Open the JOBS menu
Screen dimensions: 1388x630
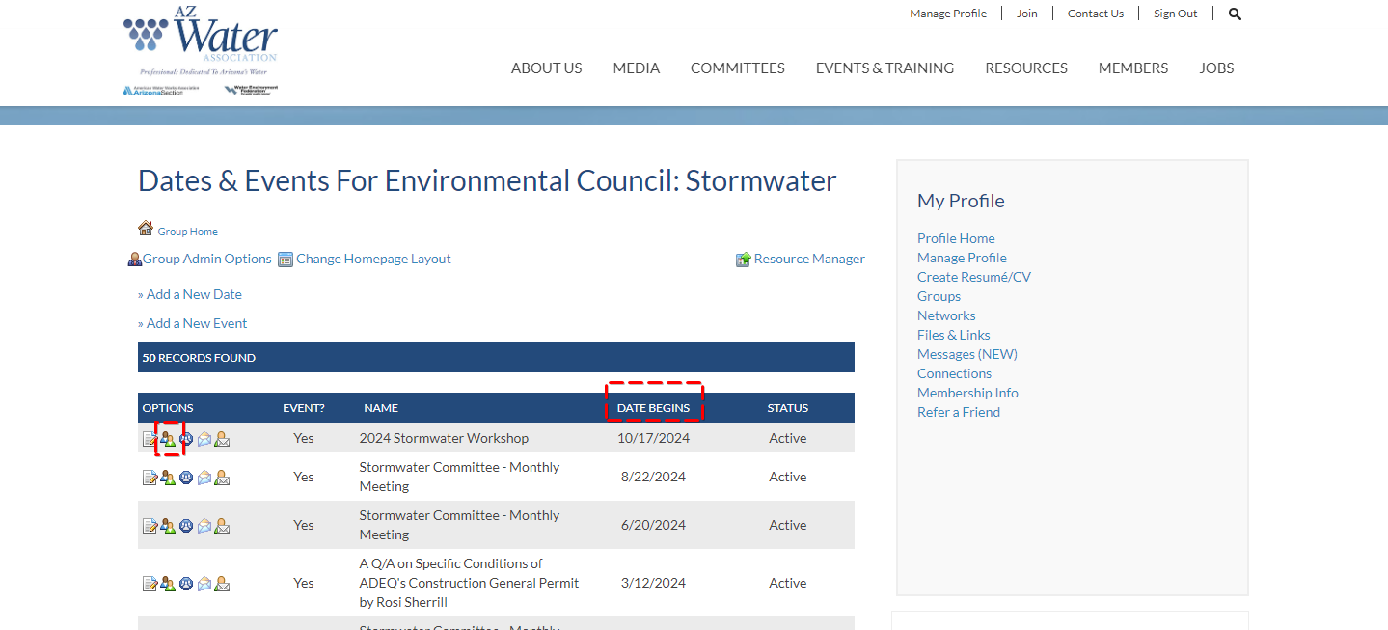1216,68
